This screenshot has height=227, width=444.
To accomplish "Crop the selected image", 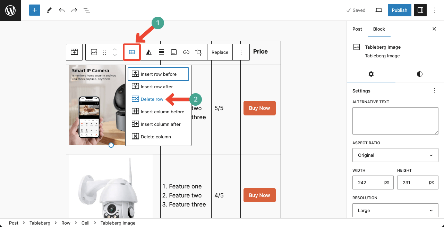I will (x=198, y=52).
